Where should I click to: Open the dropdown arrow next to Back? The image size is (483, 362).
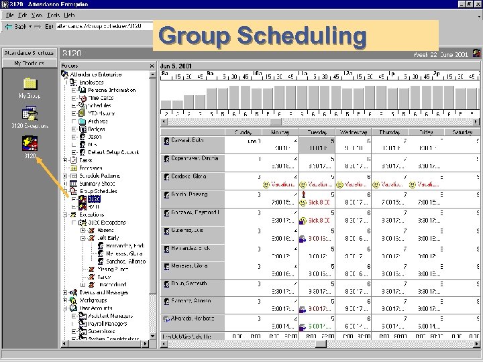point(30,27)
